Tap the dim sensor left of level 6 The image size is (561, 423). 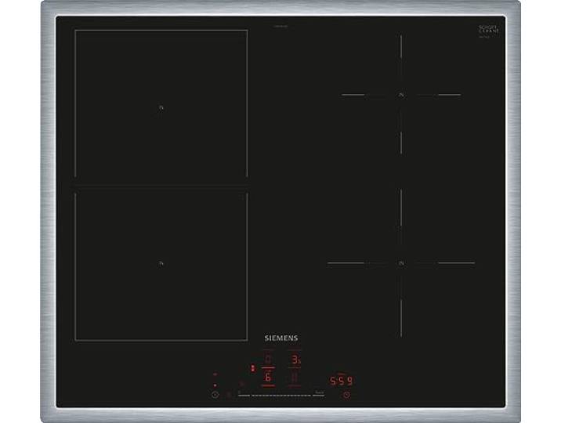pos(242,383)
